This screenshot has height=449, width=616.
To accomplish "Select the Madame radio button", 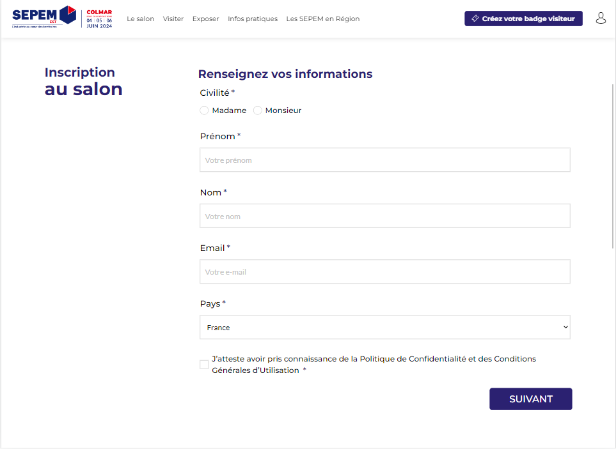I will pyautogui.click(x=204, y=110).
